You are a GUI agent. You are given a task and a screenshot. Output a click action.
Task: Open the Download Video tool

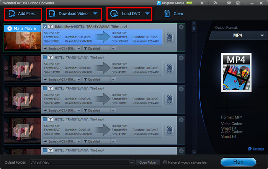pos(69,14)
